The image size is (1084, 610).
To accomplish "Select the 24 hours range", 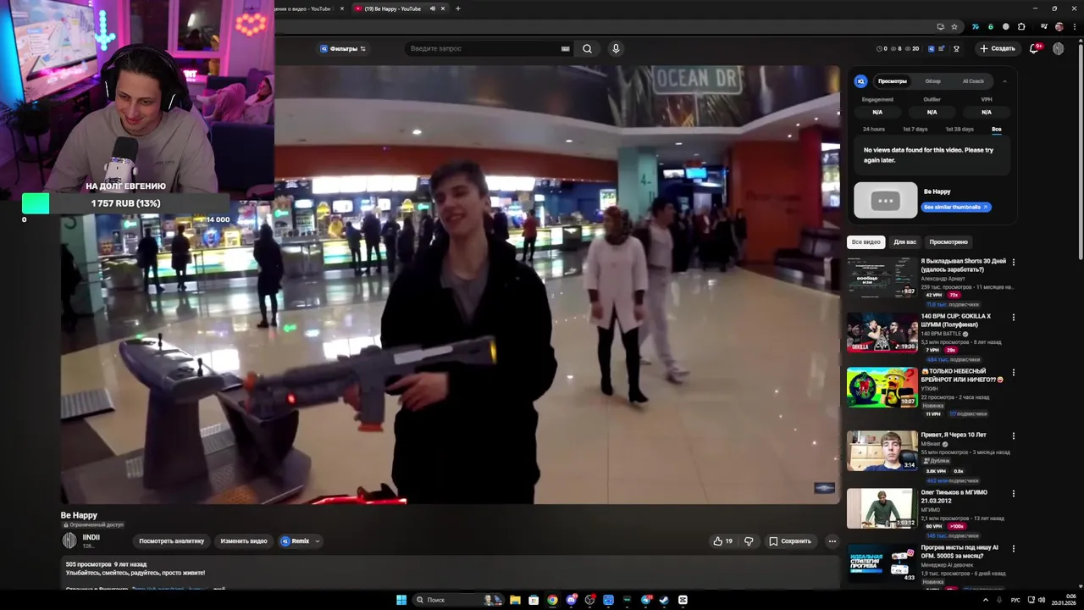I will [874, 129].
